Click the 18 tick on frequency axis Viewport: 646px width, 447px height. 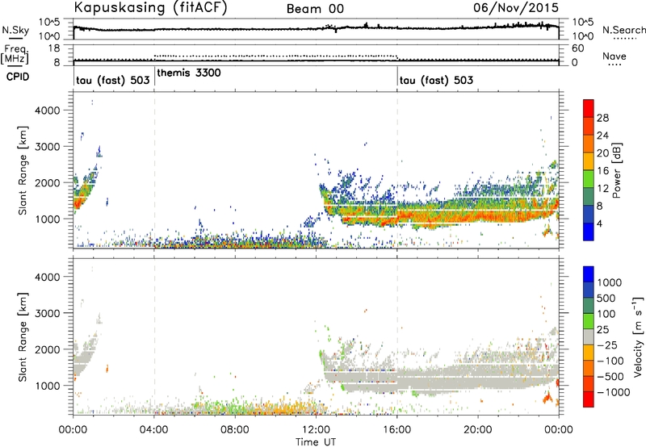54,48
